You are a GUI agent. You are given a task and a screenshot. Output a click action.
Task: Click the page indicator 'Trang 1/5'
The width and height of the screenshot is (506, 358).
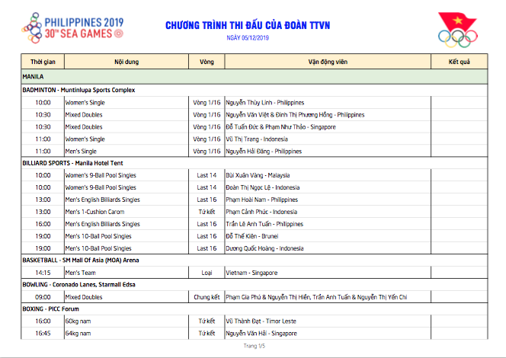point(255,346)
